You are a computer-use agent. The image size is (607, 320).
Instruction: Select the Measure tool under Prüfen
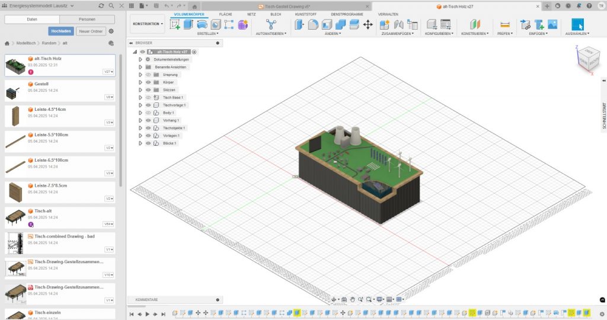[505, 24]
